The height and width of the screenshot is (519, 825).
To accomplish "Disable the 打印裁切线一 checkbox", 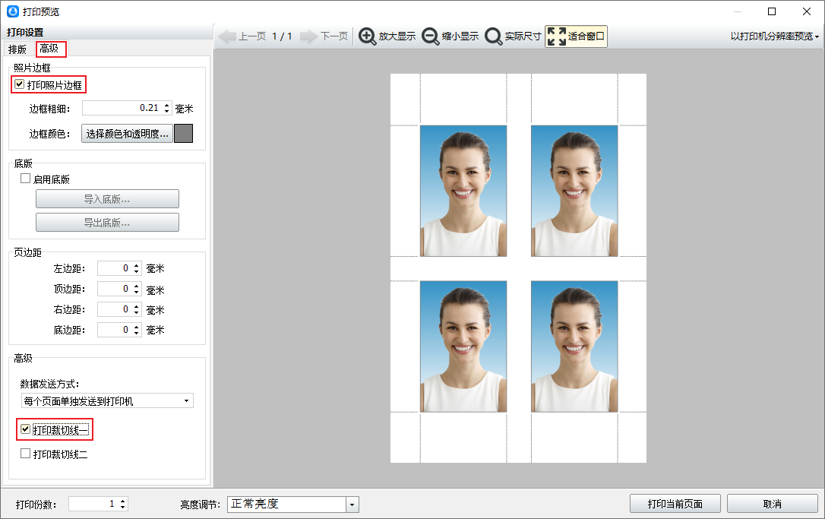I will 26,430.
